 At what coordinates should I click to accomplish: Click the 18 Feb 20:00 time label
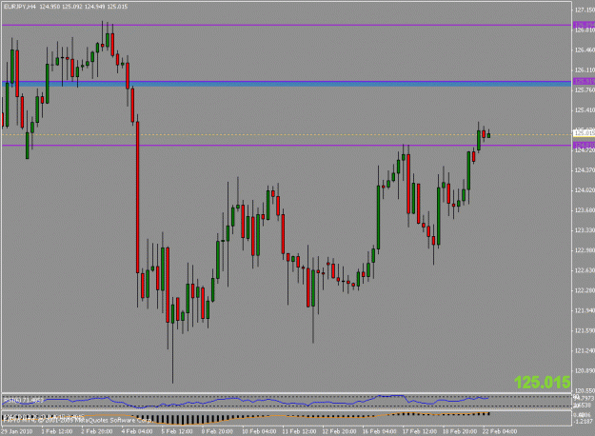(460, 431)
